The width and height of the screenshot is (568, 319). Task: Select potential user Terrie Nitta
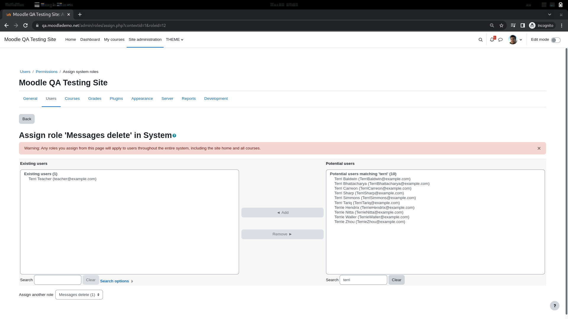click(x=369, y=212)
